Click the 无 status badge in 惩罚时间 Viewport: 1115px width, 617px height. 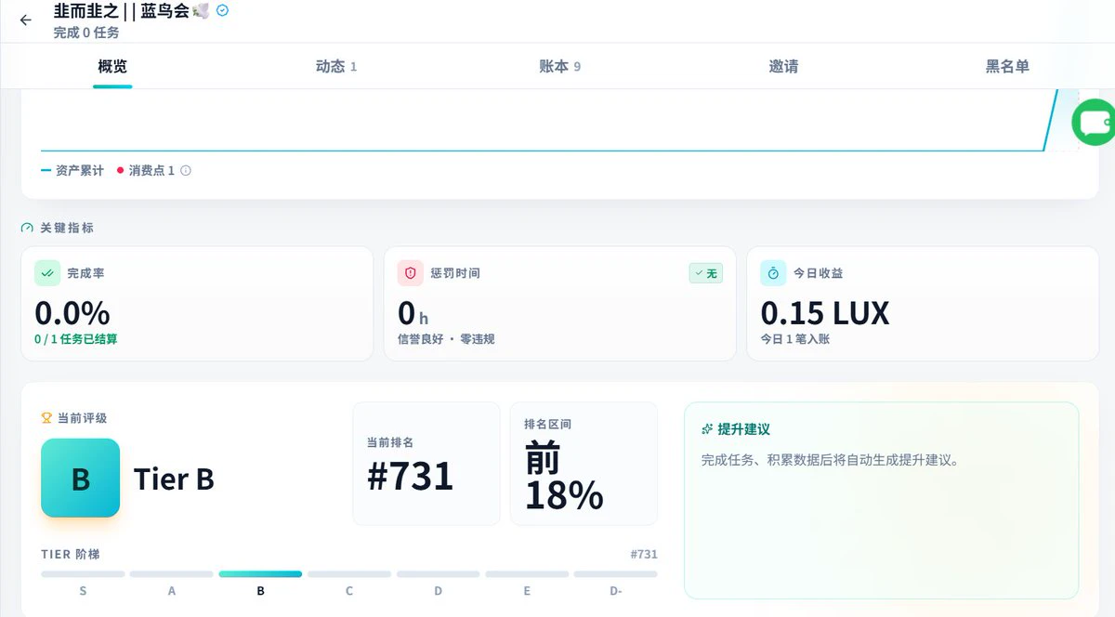(706, 273)
